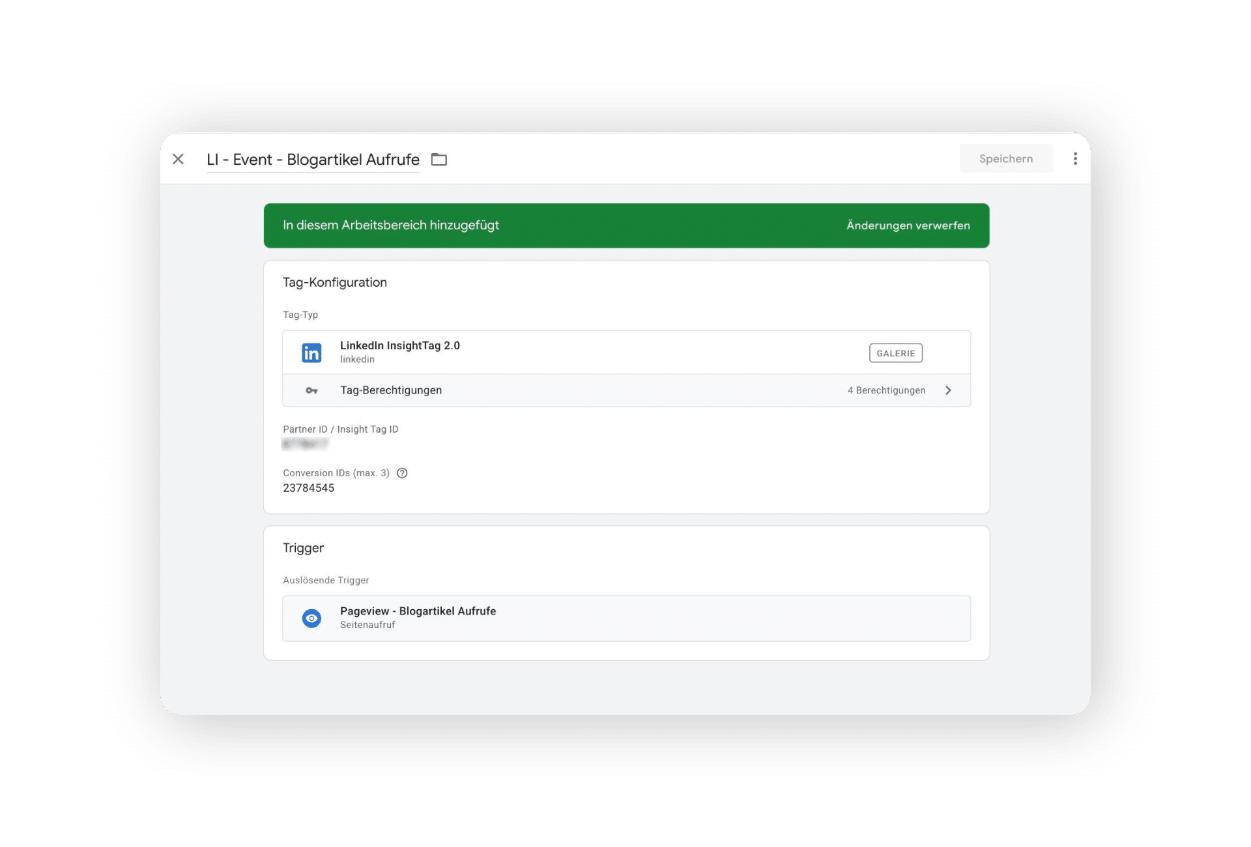Click the Conversion ID value 23784545
The image size is (1251, 847).
point(308,488)
